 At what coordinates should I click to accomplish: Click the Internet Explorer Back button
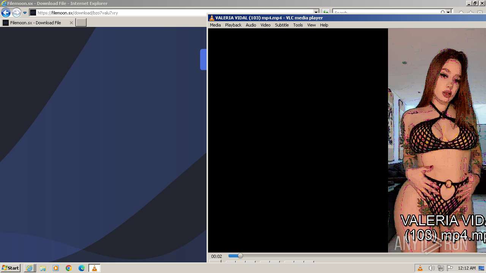pos(6,13)
